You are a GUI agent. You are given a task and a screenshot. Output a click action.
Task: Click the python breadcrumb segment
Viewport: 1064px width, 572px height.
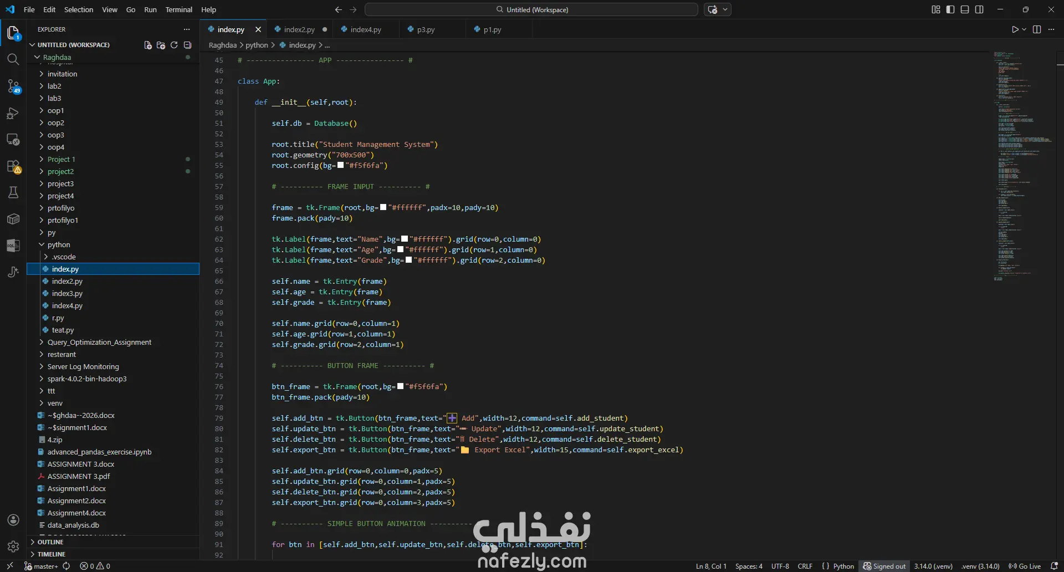tap(257, 45)
